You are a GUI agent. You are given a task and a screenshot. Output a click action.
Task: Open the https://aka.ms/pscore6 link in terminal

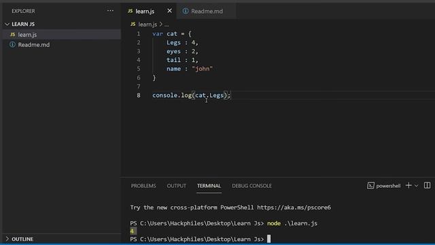pos(294,208)
